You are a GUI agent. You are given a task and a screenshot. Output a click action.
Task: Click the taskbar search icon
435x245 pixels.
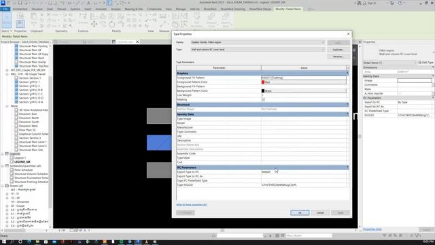pos(12,242)
